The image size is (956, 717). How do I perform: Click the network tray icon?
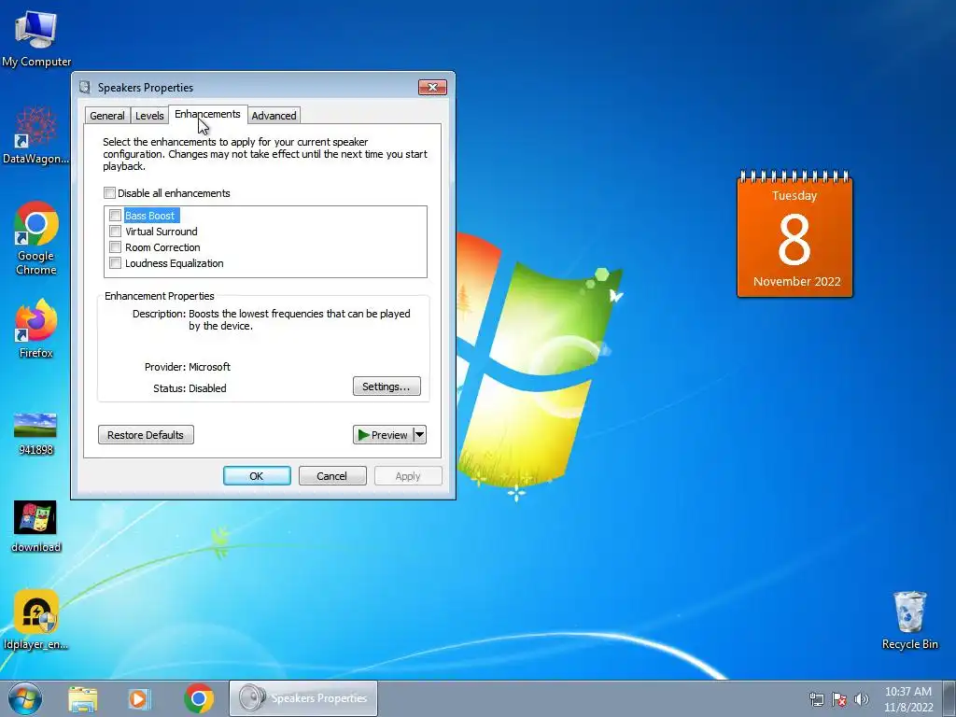(x=816, y=699)
